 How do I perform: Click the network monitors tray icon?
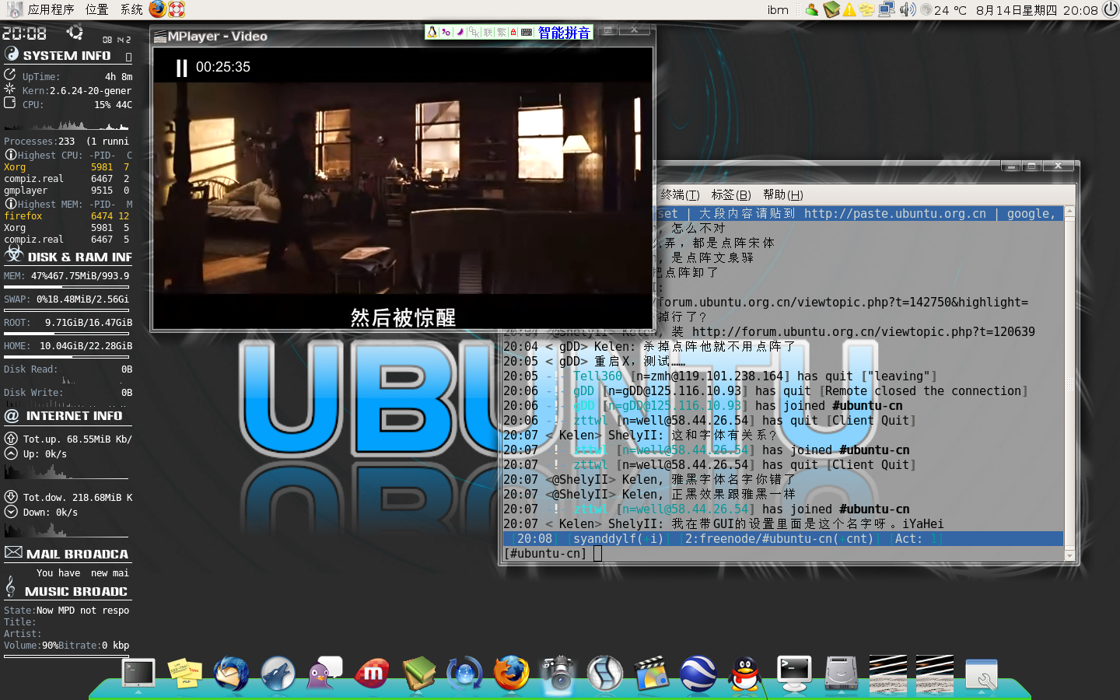[x=887, y=9]
